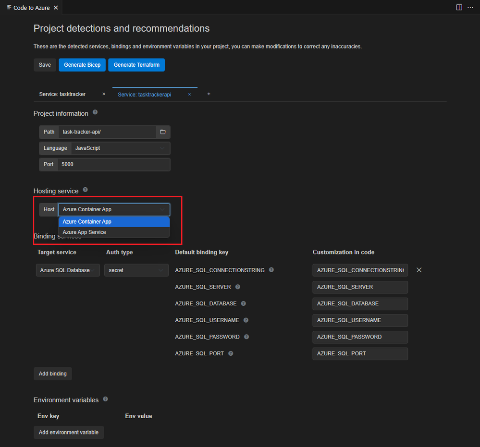Click the Code to Azure tab icon

pyautogui.click(x=9, y=7)
